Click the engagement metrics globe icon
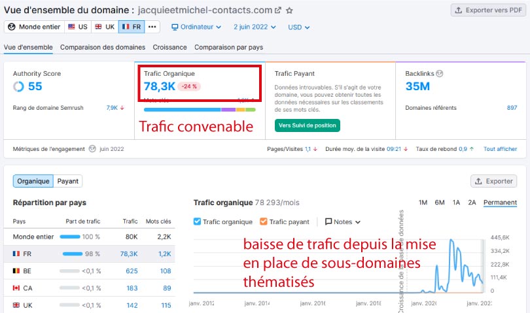 (x=92, y=149)
